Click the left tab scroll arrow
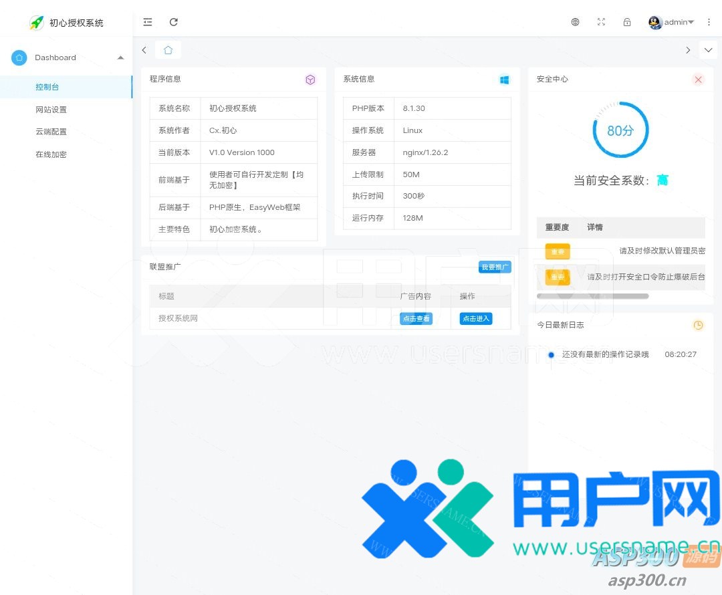The width and height of the screenshot is (722, 595). [x=144, y=50]
